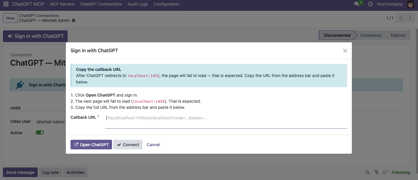Screen dimensions: 418x180
Task: Open the YourCompany company switcher
Action: tap(390, 4)
